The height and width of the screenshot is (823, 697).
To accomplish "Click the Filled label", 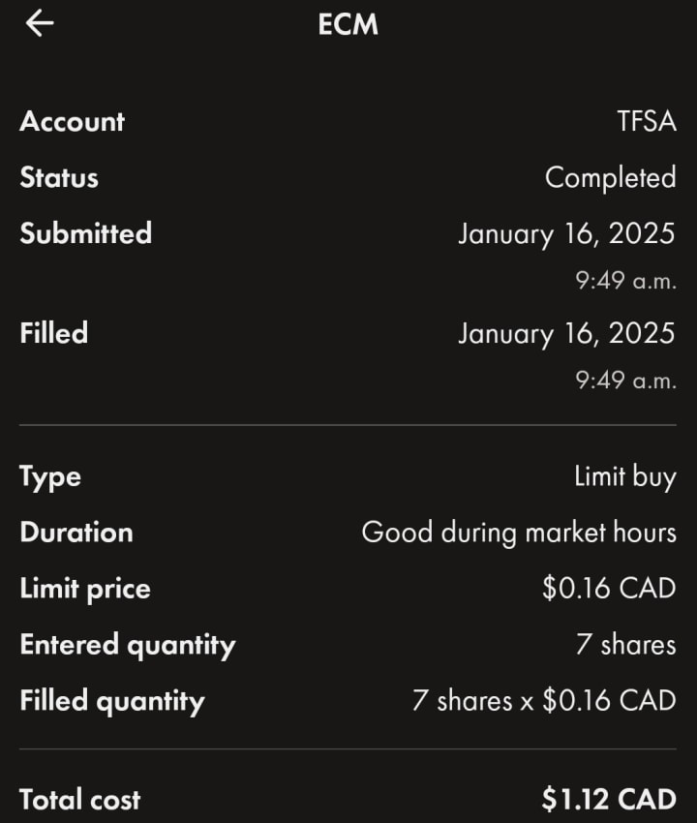I will click(x=54, y=334).
